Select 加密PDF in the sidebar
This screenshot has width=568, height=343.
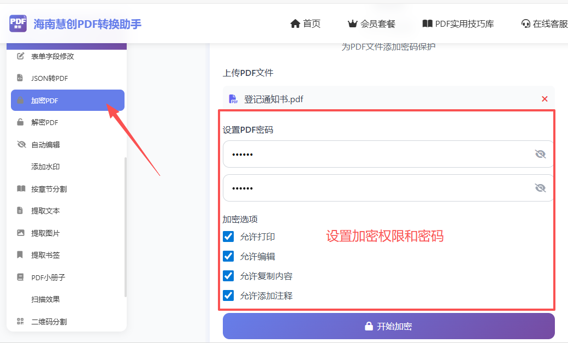[68, 100]
